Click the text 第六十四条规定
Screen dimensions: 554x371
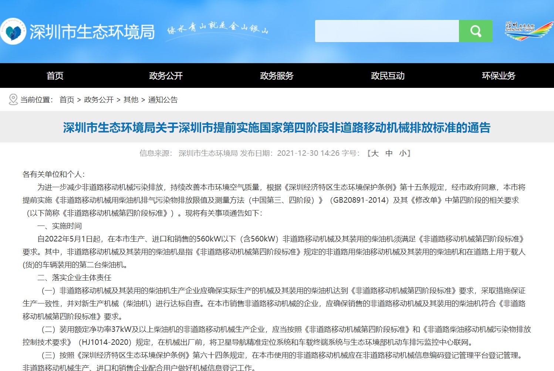(219, 355)
